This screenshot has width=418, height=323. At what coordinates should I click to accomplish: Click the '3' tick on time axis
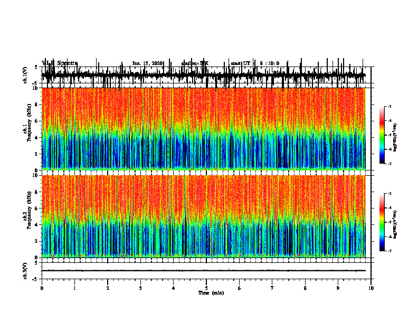click(140, 288)
